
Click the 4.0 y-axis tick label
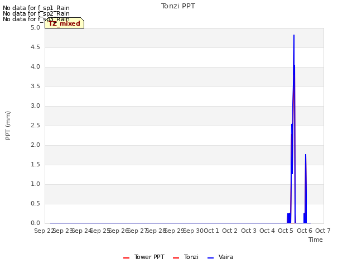tap(35, 67)
